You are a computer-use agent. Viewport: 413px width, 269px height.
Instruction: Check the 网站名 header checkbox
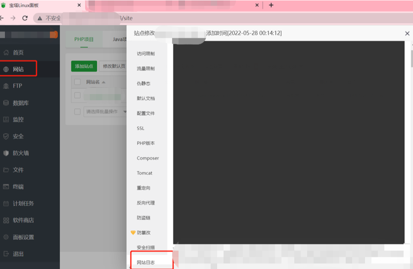tap(77, 82)
